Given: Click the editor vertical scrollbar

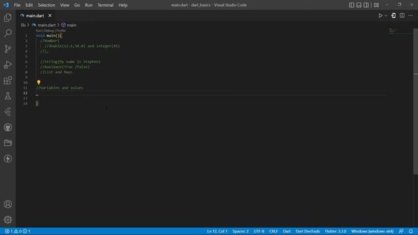Looking at the screenshot, I should tap(415, 101).
